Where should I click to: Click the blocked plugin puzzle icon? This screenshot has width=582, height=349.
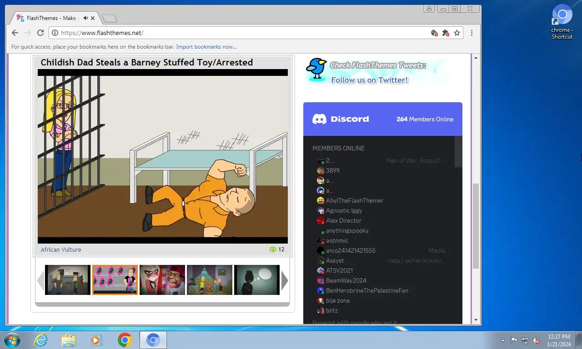point(446,33)
